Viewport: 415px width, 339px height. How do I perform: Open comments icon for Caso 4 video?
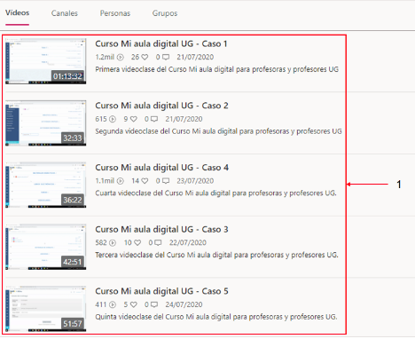pyautogui.click(x=166, y=181)
